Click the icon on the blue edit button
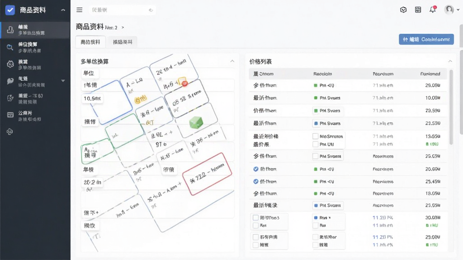This screenshot has height=260, width=463. pyautogui.click(x=406, y=39)
